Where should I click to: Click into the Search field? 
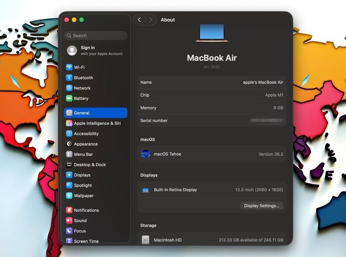pos(96,35)
